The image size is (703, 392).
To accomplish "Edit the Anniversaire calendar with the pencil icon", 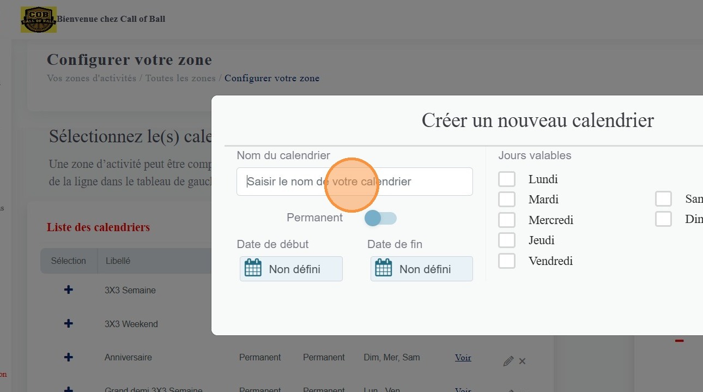I will point(508,361).
